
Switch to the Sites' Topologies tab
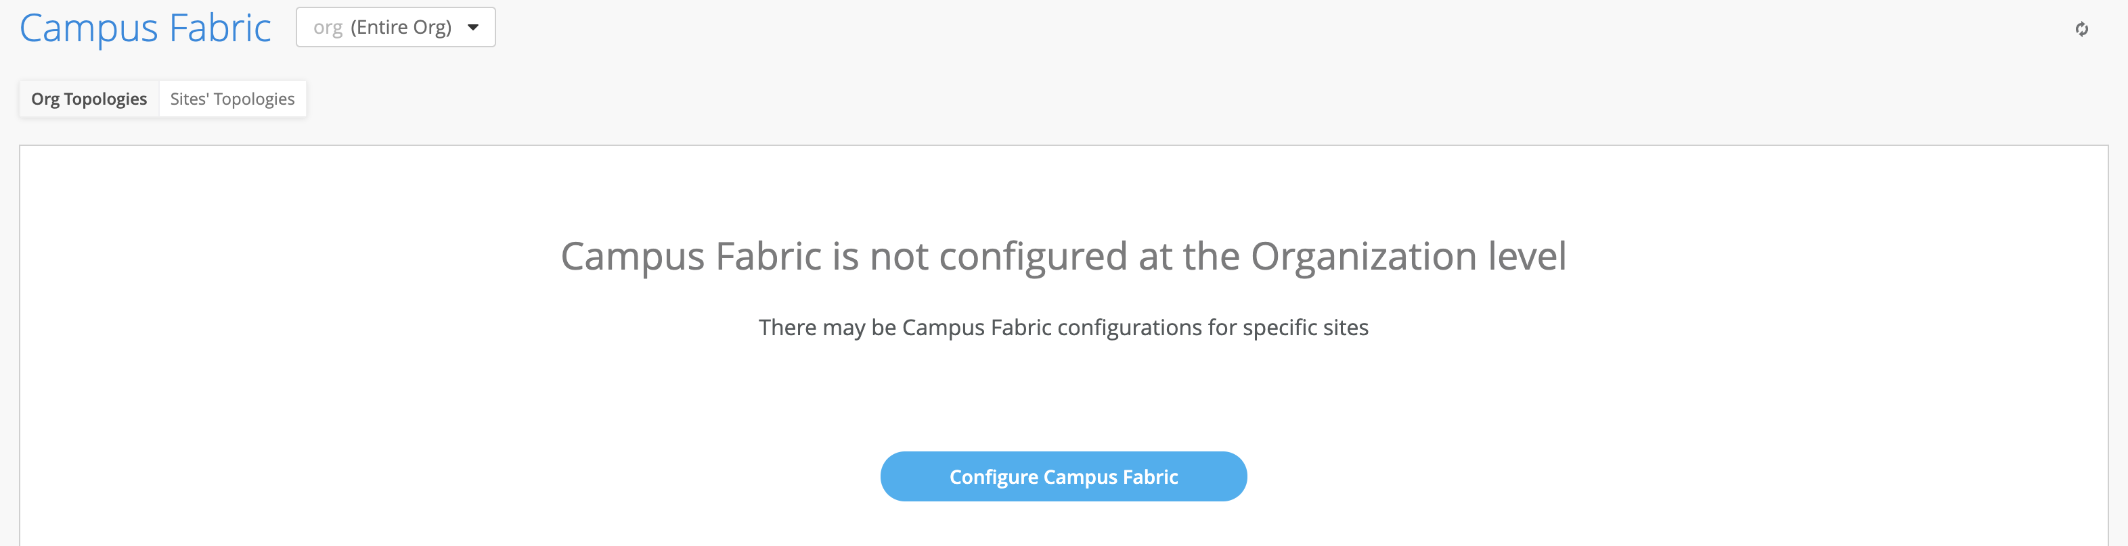(232, 99)
